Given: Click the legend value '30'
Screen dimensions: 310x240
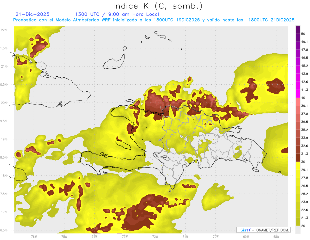Looking at the screenshot, I should click(303, 162).
